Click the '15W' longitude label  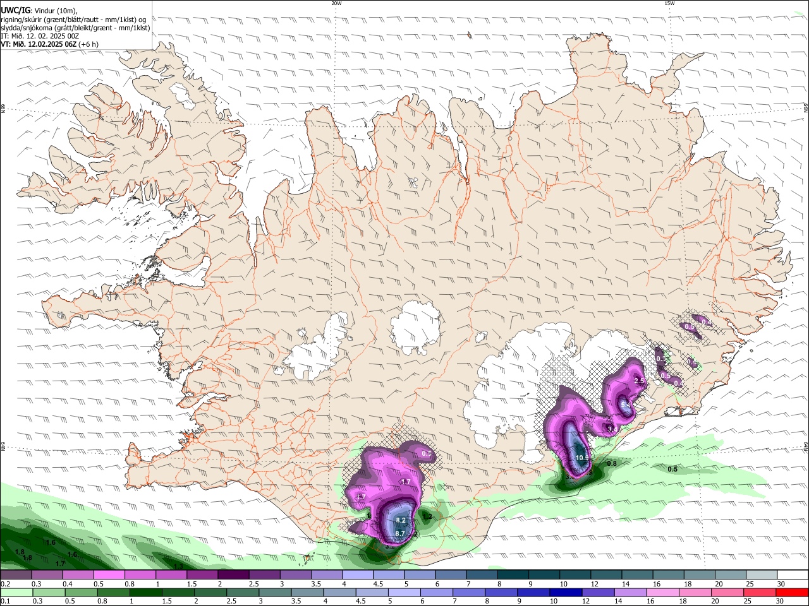669,3
